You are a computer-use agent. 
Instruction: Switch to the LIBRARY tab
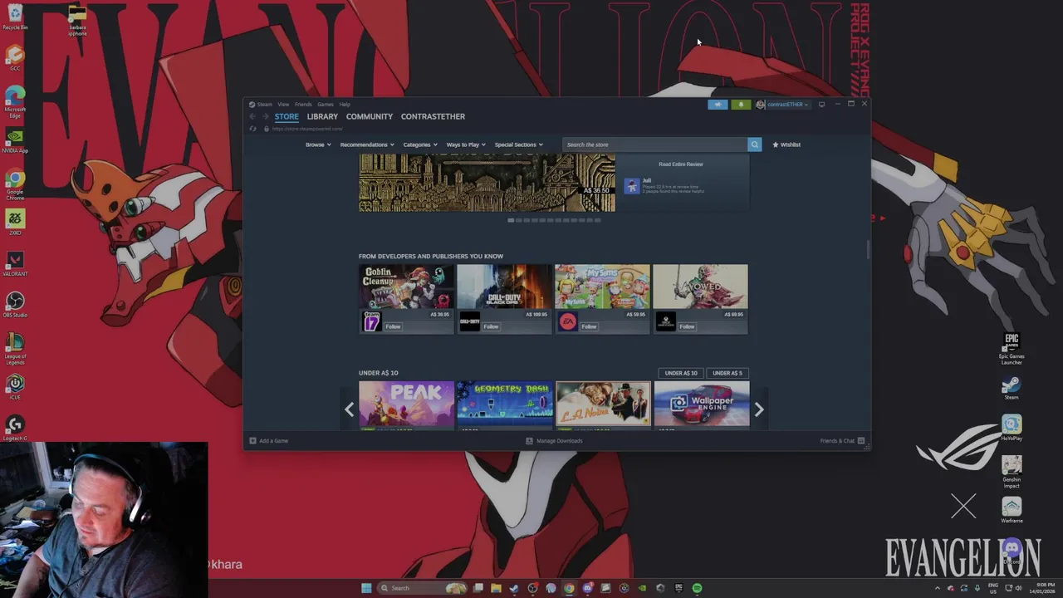tap(322, 116)
